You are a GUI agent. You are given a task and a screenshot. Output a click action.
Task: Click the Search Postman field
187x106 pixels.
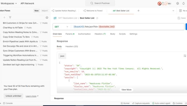coord(100,3)
